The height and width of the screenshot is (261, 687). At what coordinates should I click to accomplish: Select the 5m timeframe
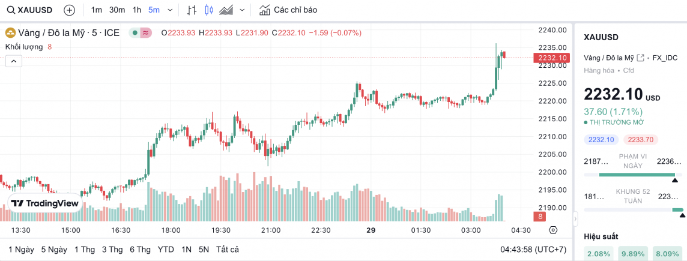point(154,10)
